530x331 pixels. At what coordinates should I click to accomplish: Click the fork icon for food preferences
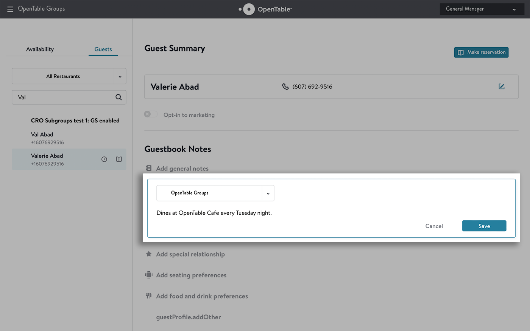point(149,296)
